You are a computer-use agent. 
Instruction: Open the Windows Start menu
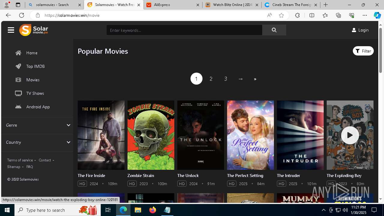click(7, 210)
